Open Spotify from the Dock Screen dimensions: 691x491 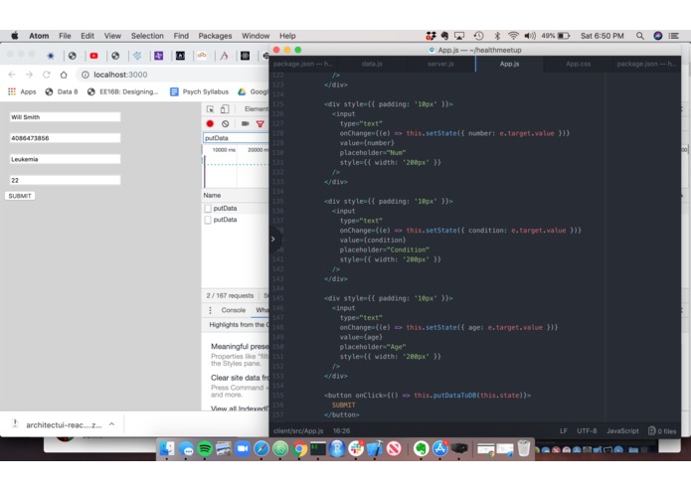coord(205,448)
